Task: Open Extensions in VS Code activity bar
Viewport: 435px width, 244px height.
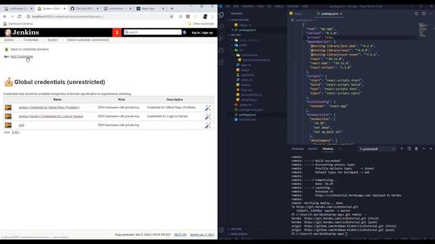Action: click(x=221, y=62)
